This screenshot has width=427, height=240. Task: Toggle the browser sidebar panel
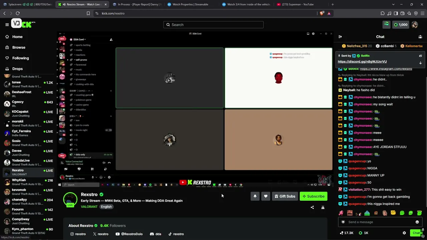pos(396,13)
